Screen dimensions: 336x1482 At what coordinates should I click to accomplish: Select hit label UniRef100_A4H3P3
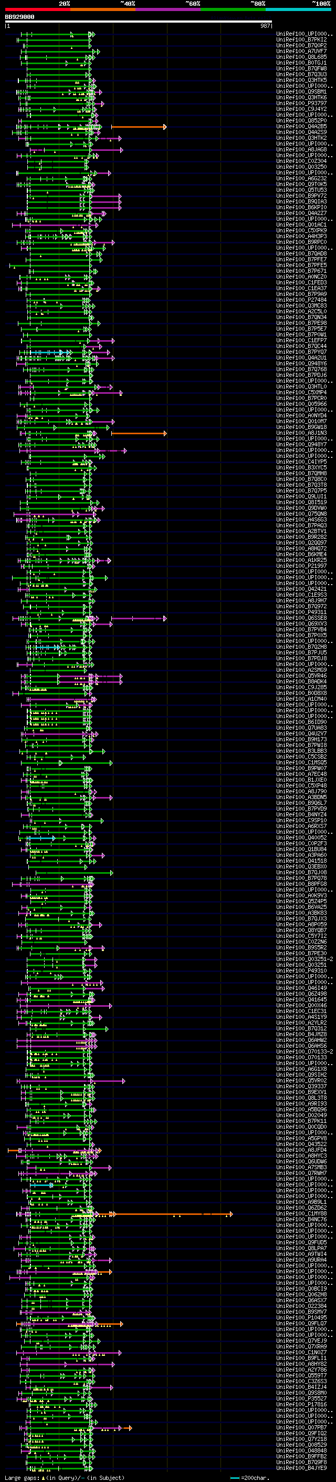(301, 237)
